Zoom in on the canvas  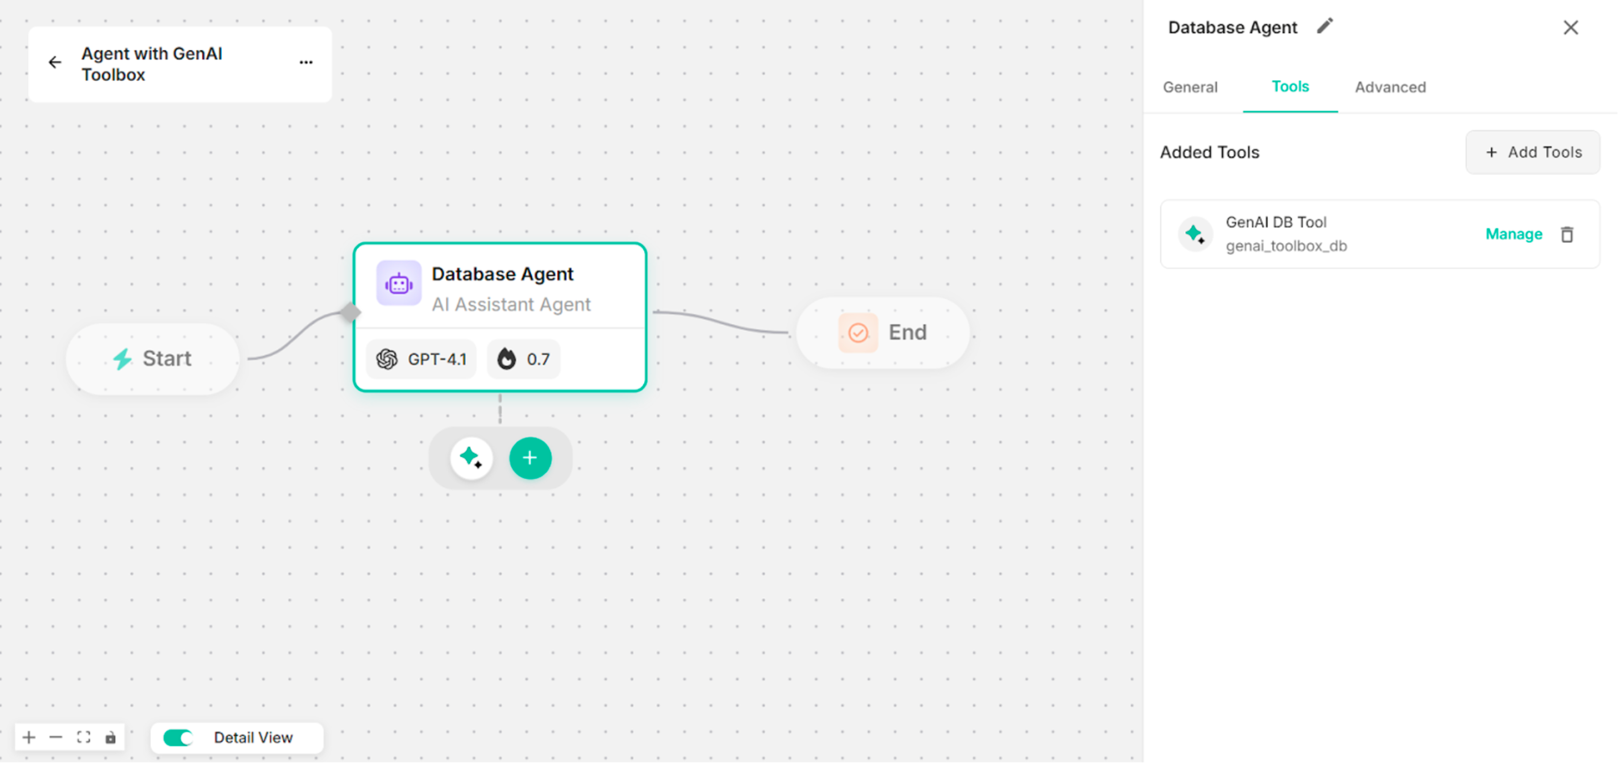tap(29, 738)
